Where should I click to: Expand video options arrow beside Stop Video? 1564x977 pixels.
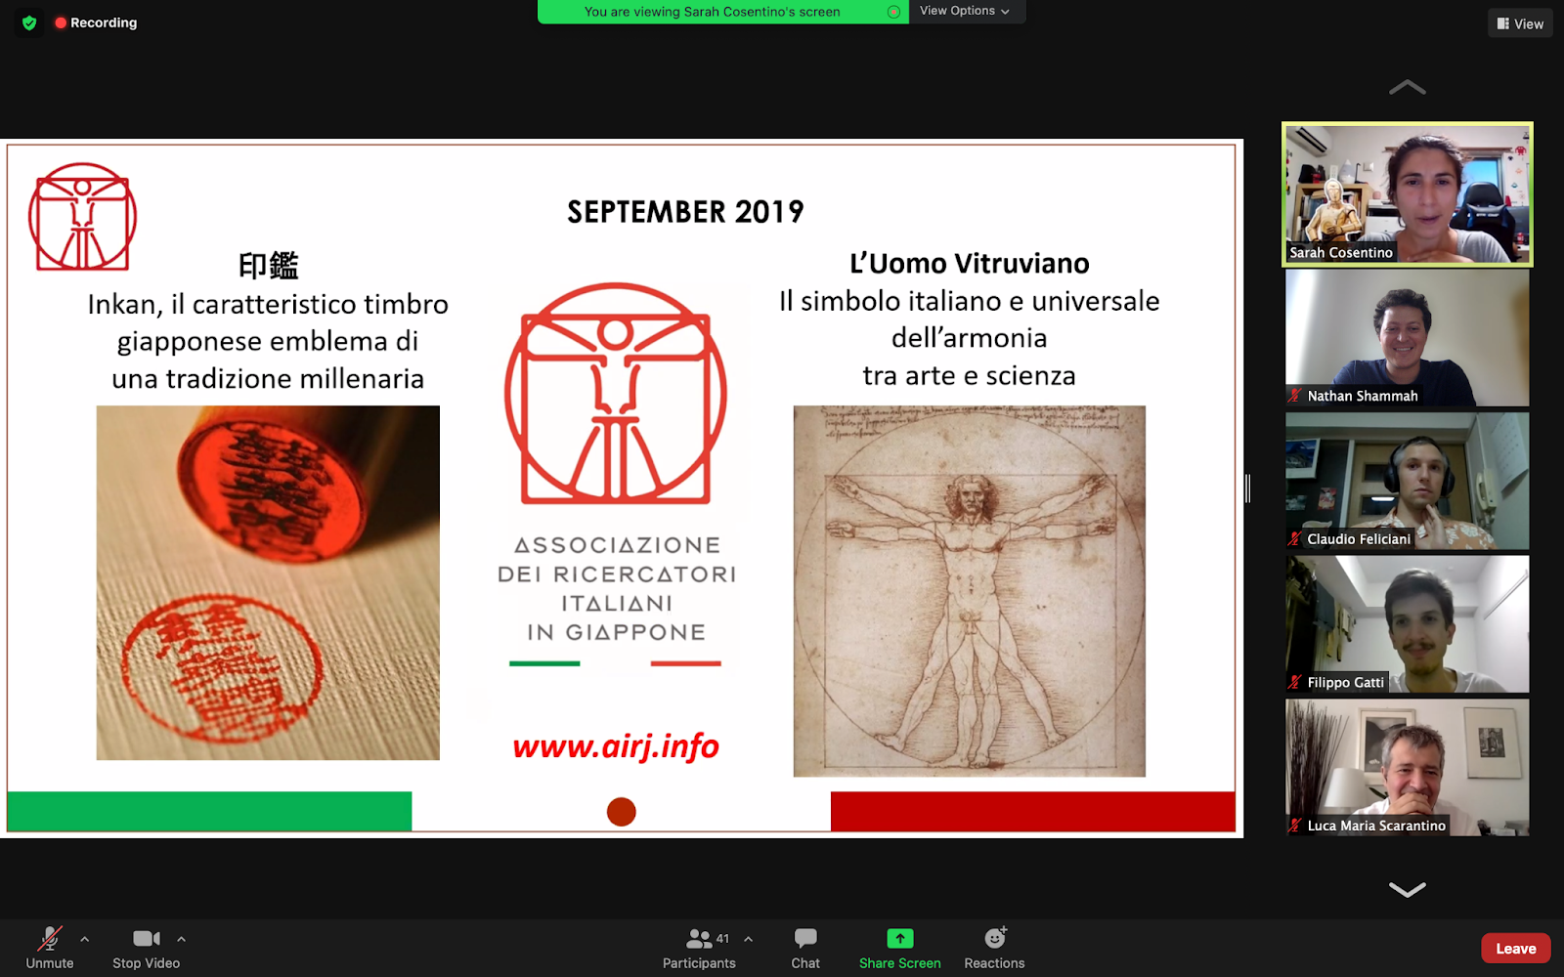point(182,939)
